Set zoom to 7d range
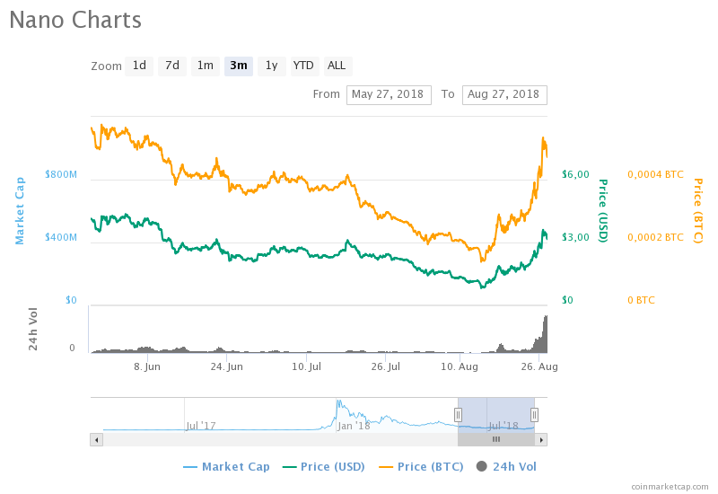This screenshot has height=494, width=718. point(172,66)
